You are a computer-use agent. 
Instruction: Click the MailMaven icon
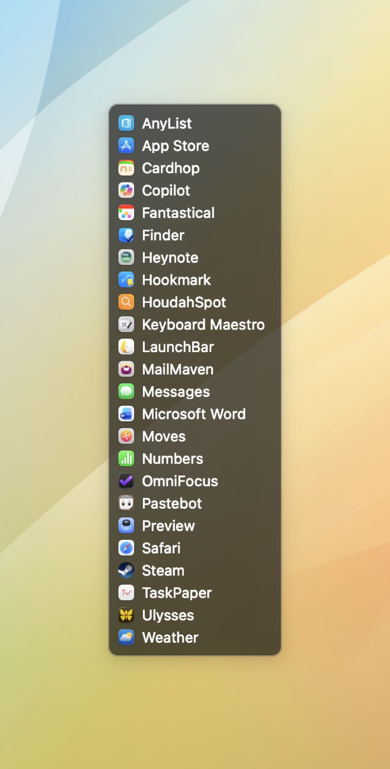pyautogui.click(x=126, y=369)
